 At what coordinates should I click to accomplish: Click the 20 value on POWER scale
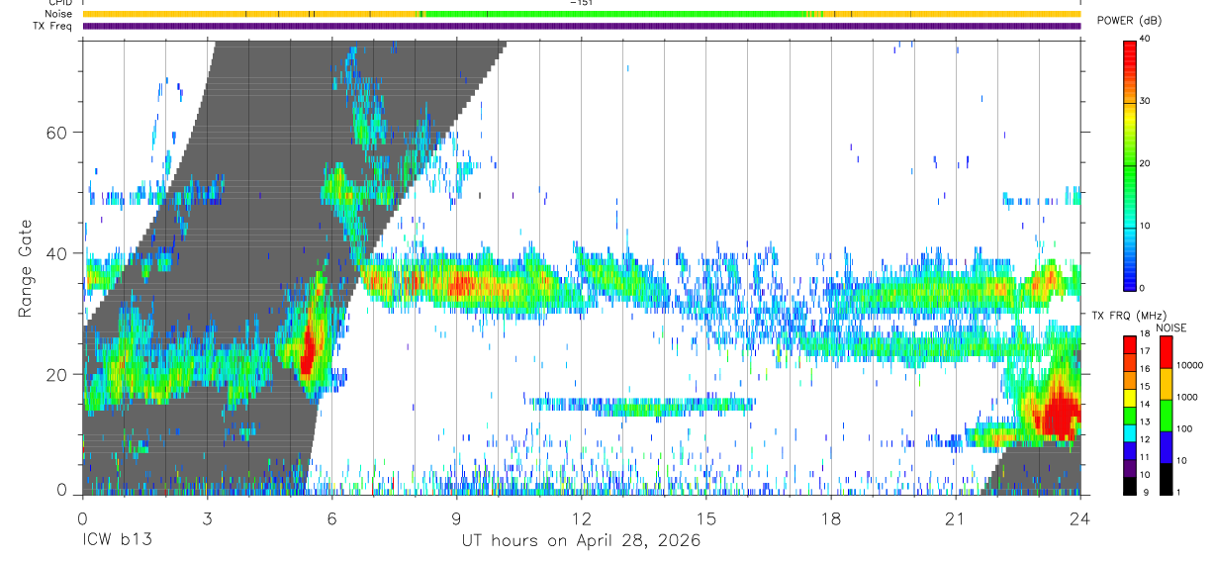1146,163
